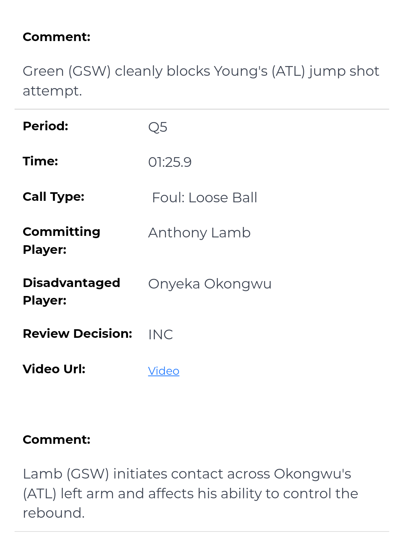Open the Video link

coord(163,371)
